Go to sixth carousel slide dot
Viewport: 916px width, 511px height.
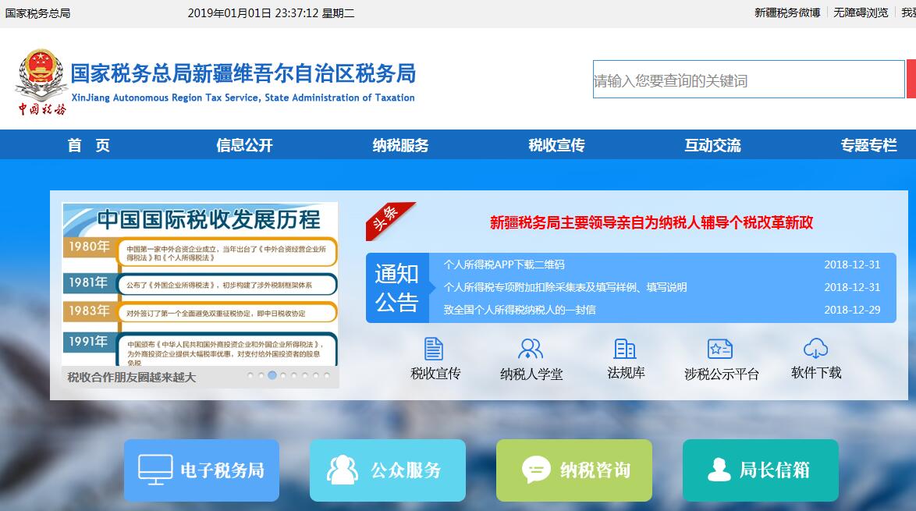click(x=305, y=375)
